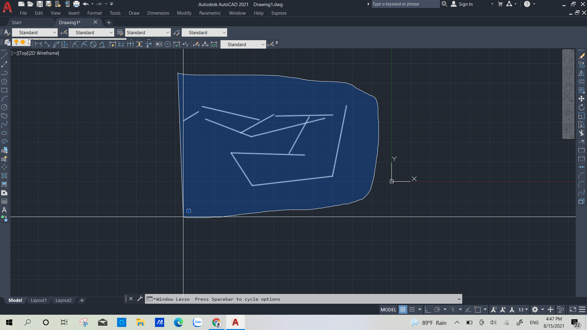This screenshot has width=587, height=330.
Task: Toggle snap mode dots icon
Action: coord(412,310)
